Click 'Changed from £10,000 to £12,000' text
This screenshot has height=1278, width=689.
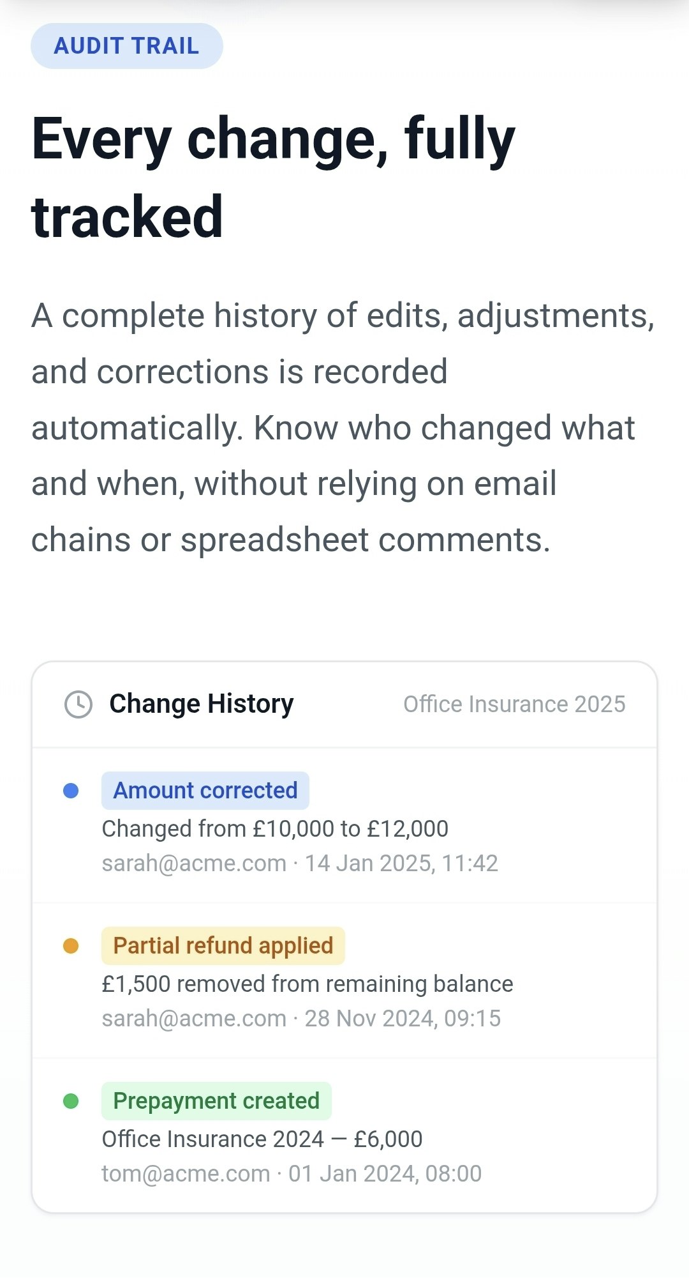click(x=275, y=829)
